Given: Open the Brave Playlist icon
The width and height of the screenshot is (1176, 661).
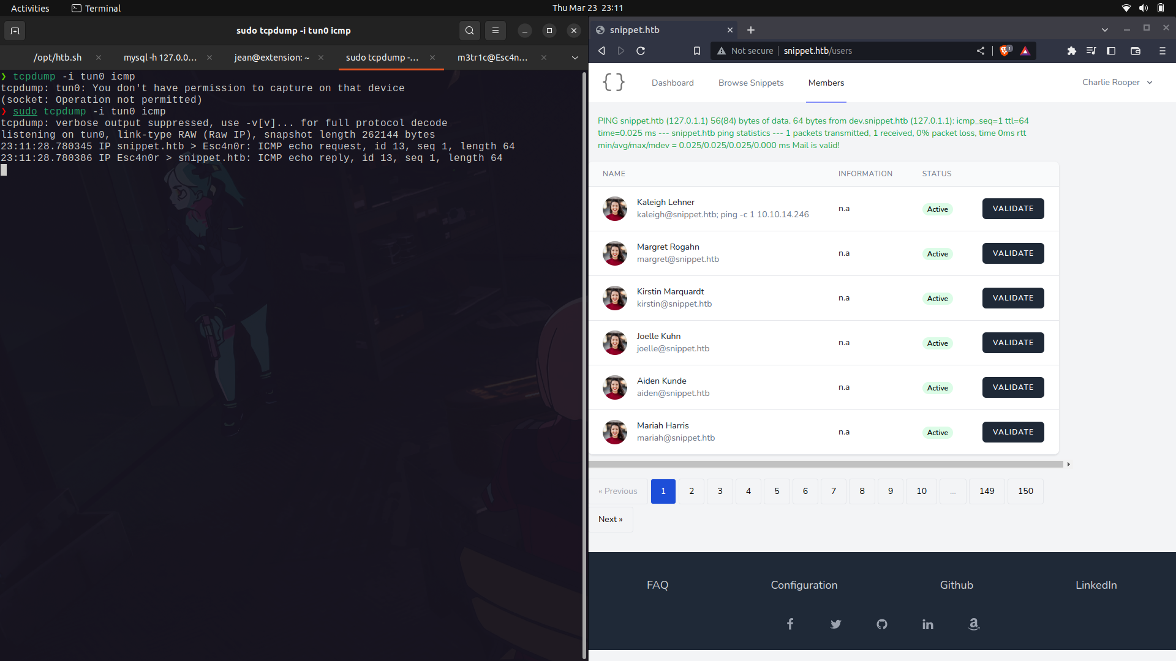Looking at the screenshot, I should click(x=1091, y=51).
